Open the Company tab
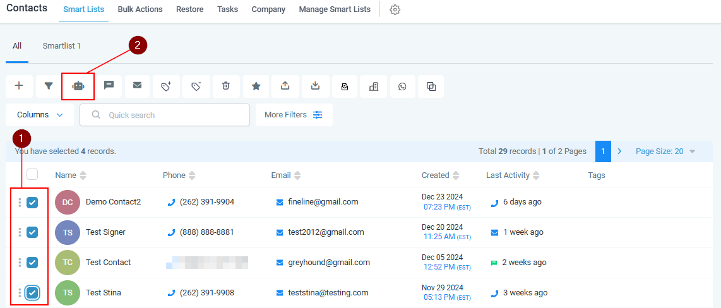 (268, 9)
